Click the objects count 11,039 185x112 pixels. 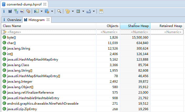113,43
